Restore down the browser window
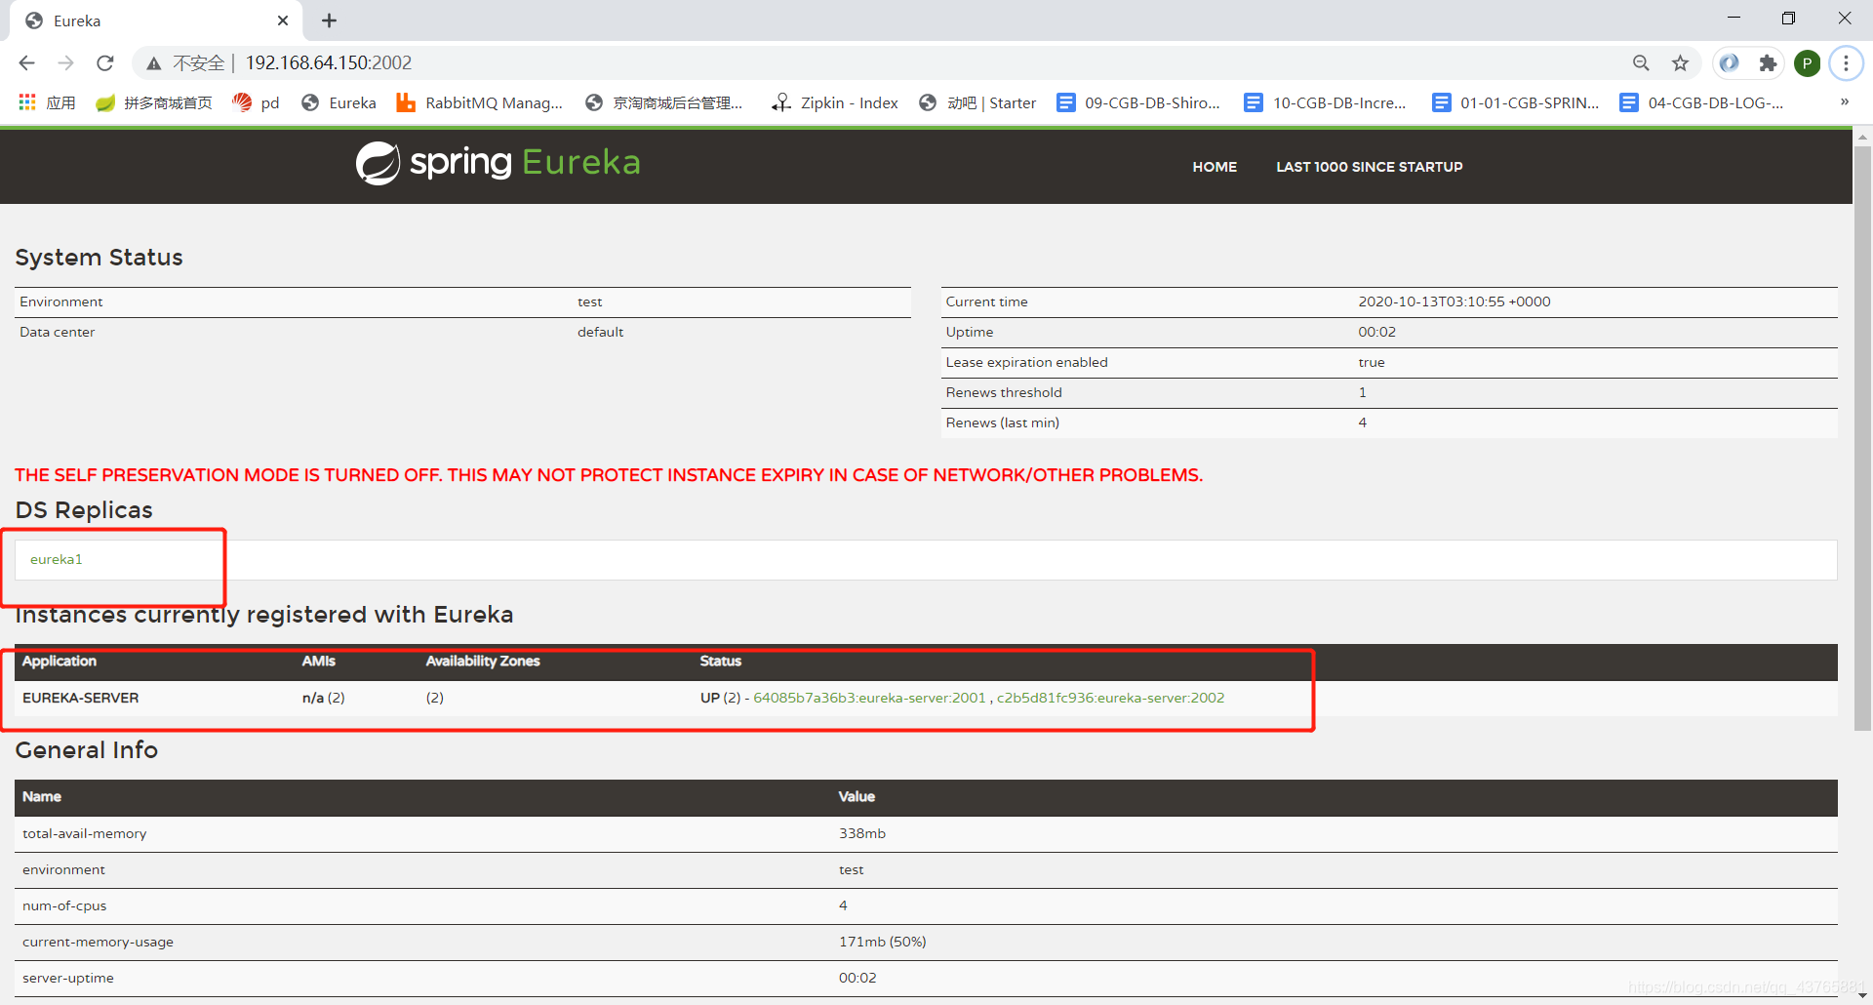Screen dimensions: 1873x1005 [x=1788, y=19]
